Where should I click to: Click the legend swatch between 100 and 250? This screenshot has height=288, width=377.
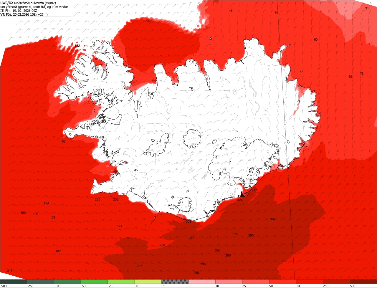310,282
